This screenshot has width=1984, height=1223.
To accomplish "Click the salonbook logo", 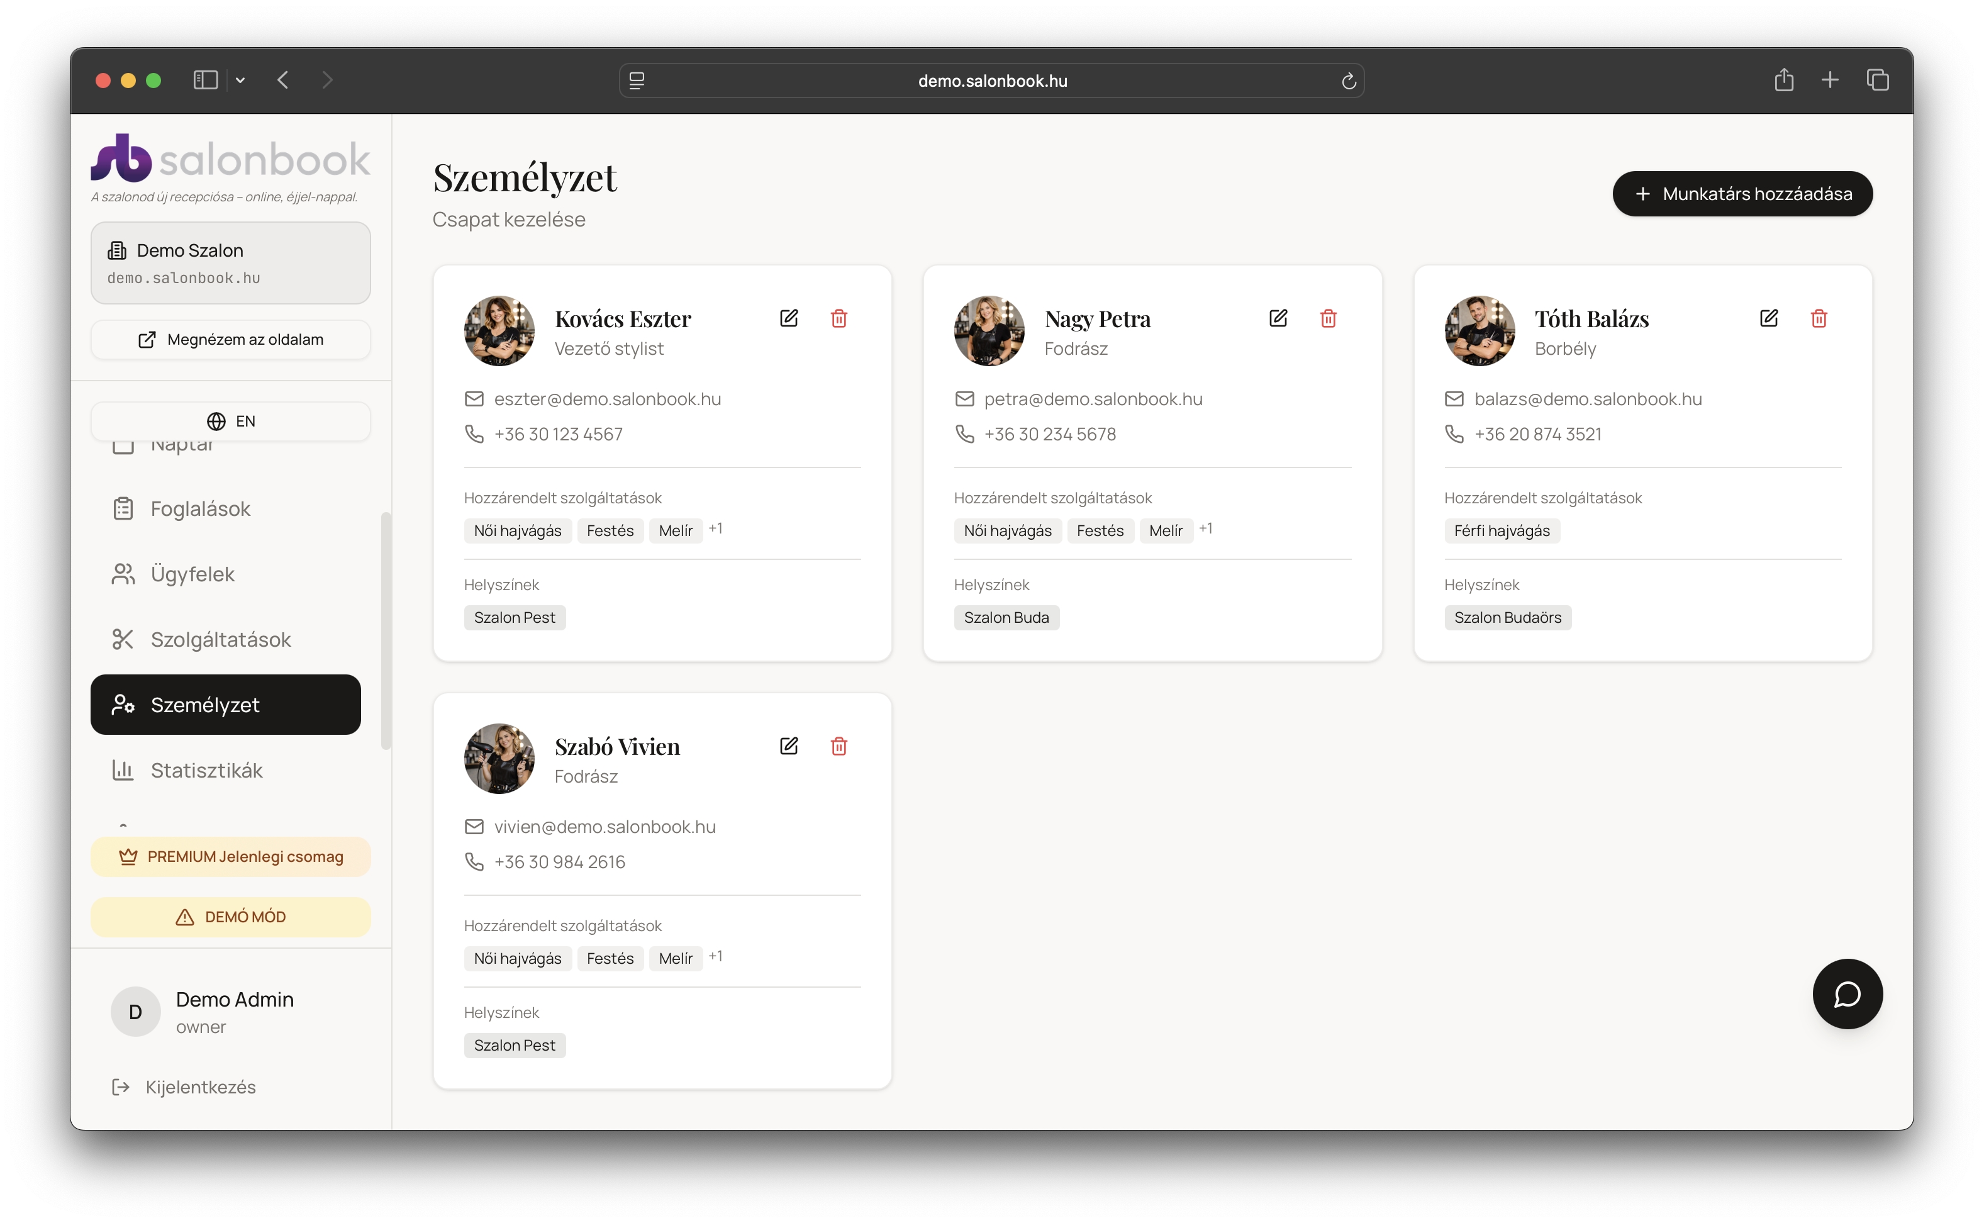I will point(230,158).
